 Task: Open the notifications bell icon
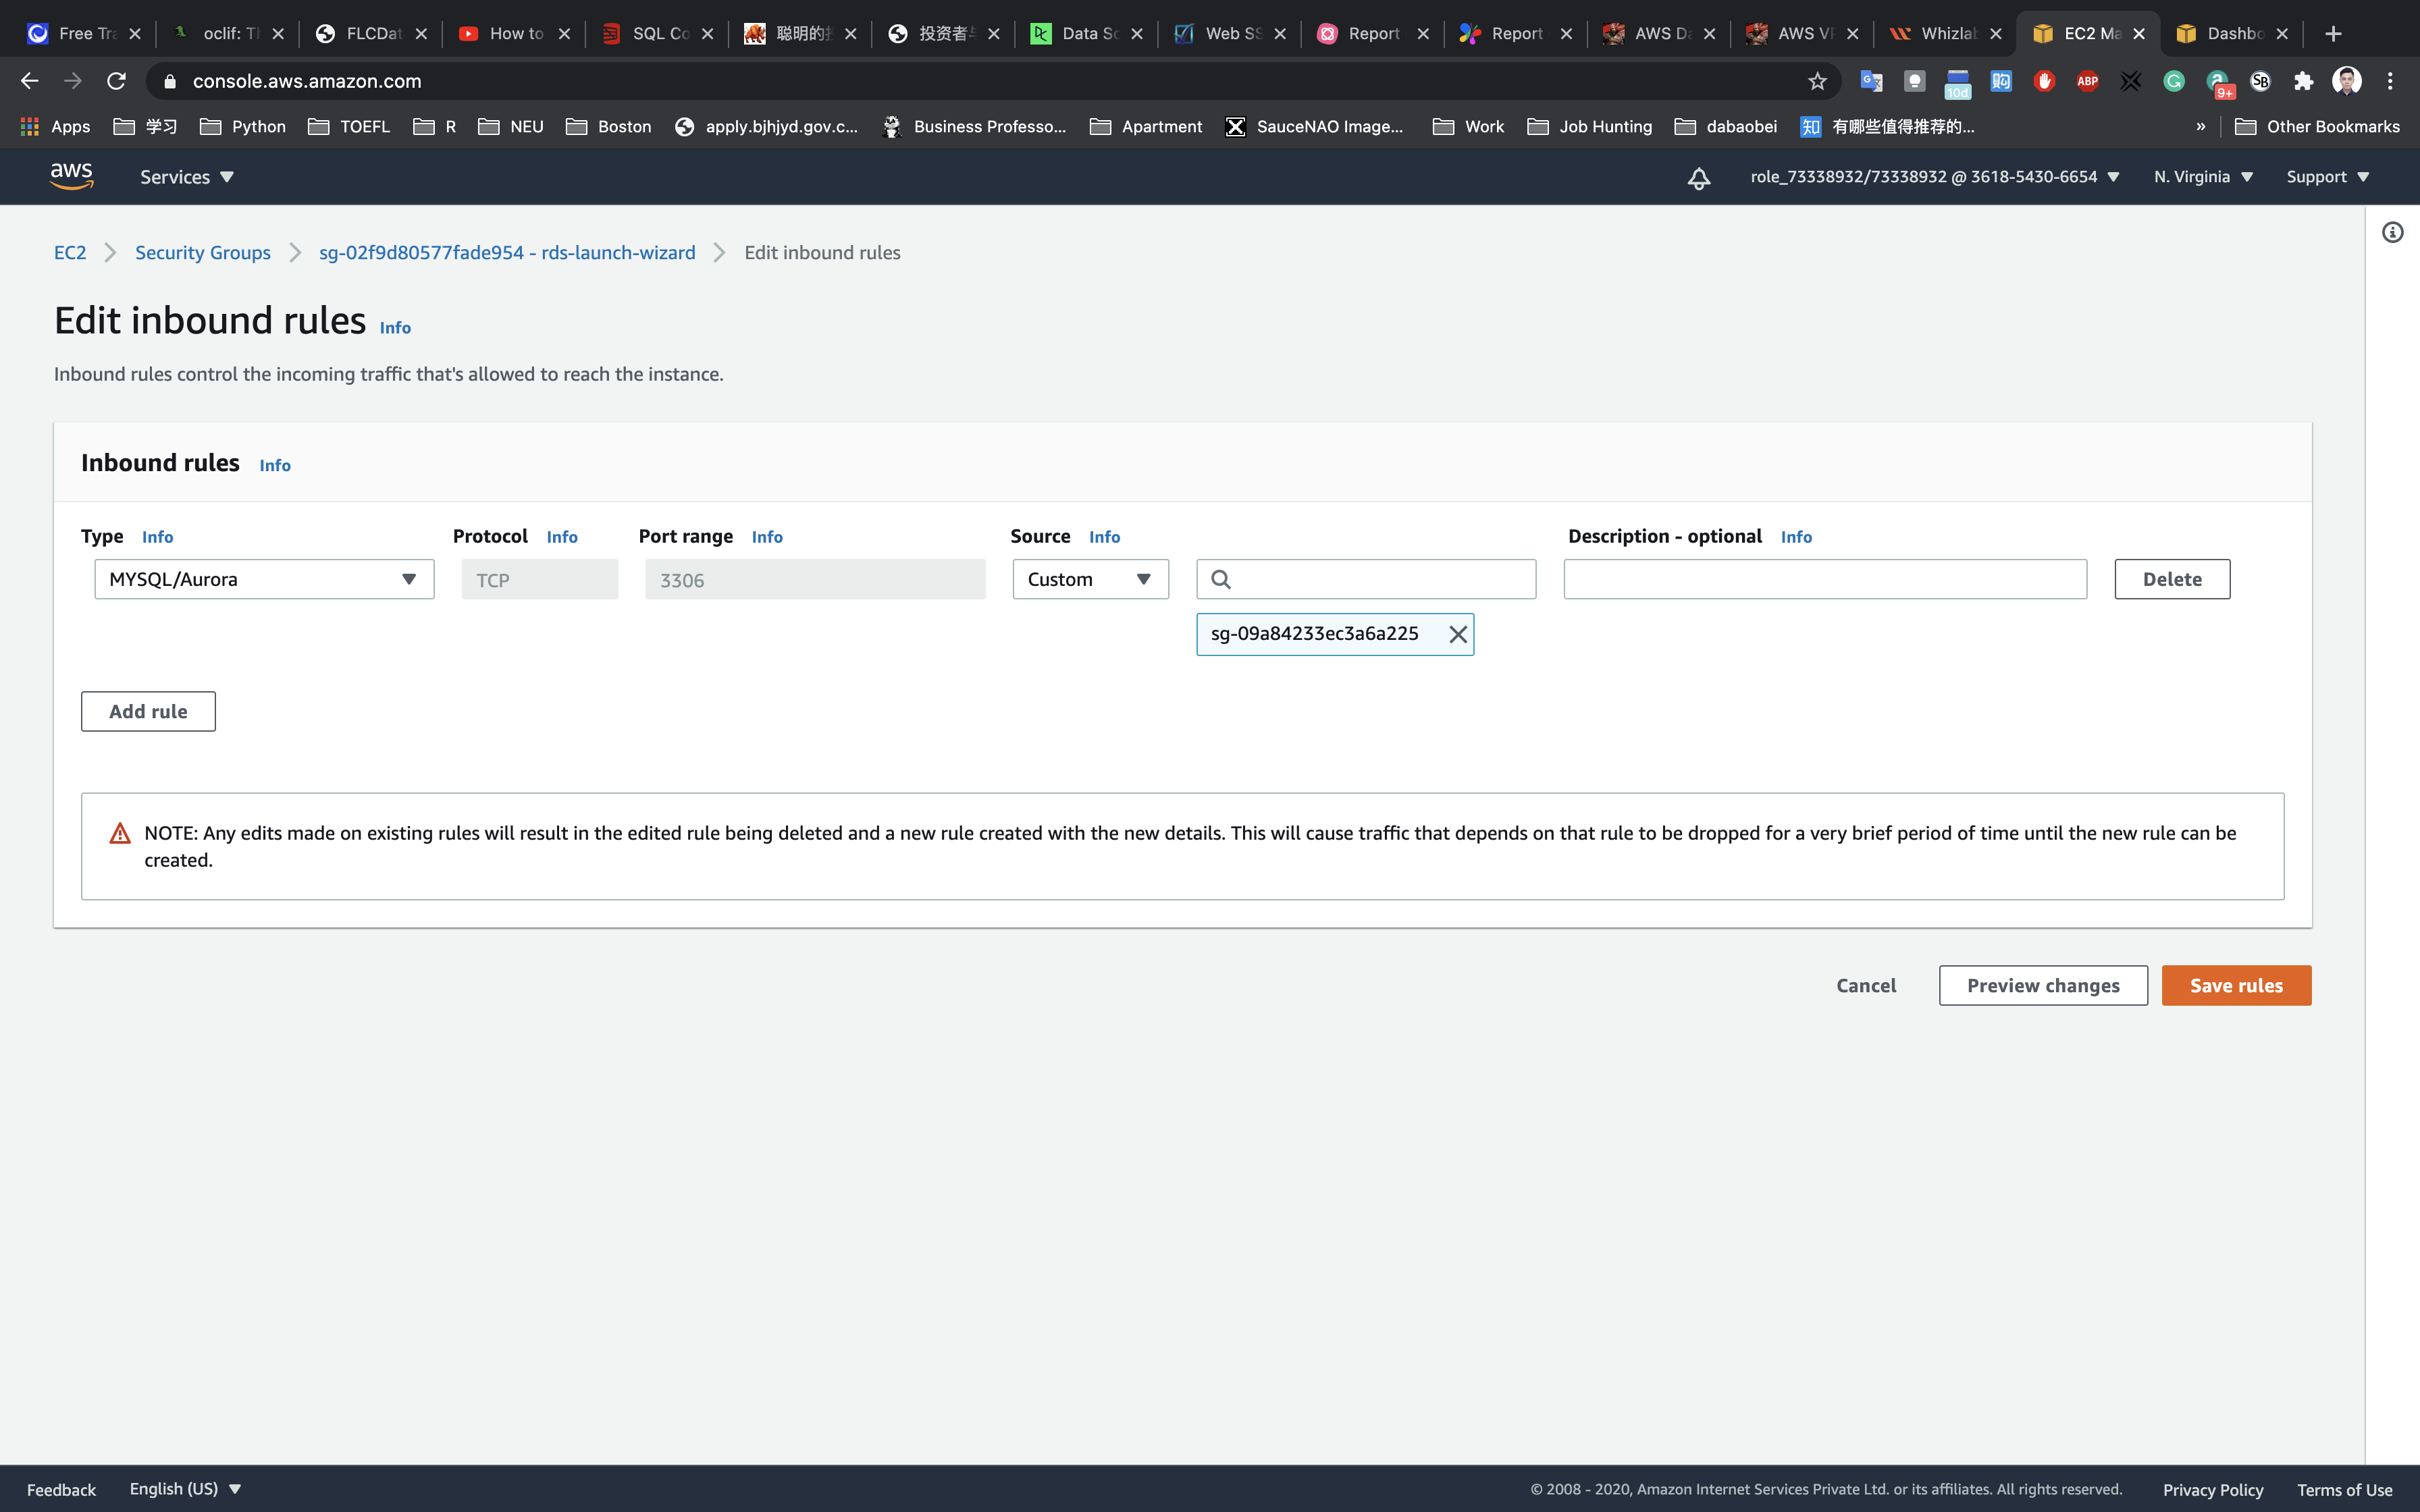pyautogui.click(x=1698, y=178)
